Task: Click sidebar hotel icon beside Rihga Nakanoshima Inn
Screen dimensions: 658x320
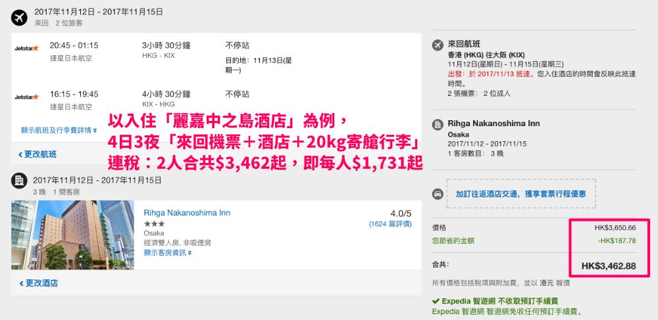Action: point(438,124)
